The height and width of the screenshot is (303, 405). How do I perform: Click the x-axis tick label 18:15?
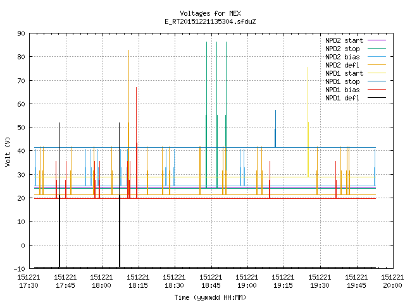(138, 285)
